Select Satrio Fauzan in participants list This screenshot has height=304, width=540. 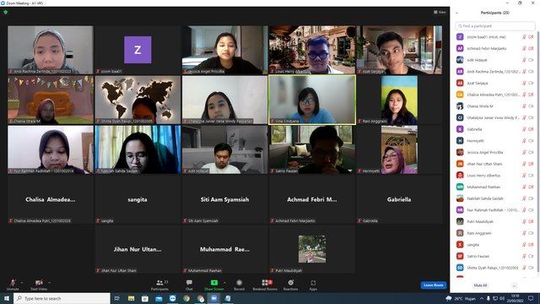495,256
